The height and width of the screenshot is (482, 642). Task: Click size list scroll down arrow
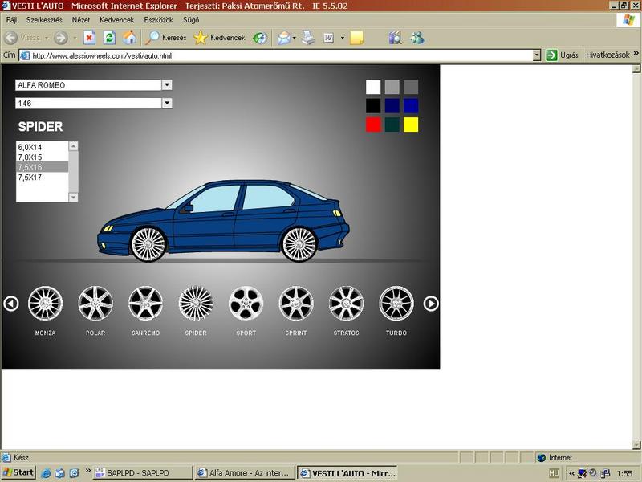73,197
